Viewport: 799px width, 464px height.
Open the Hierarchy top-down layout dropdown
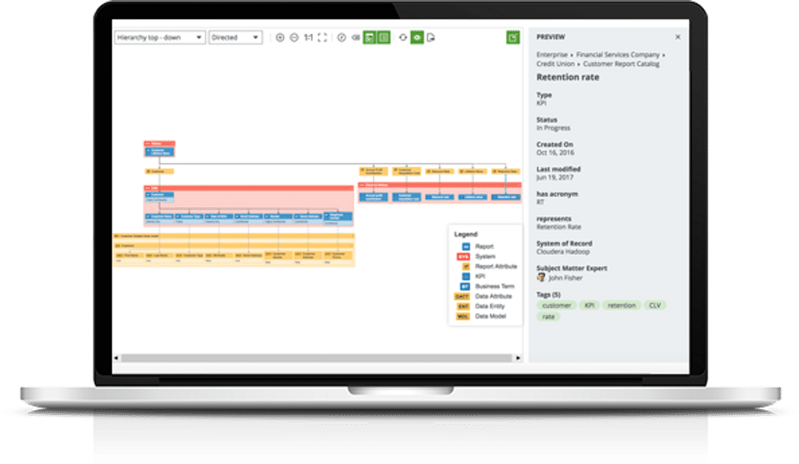tap(160, 37)
